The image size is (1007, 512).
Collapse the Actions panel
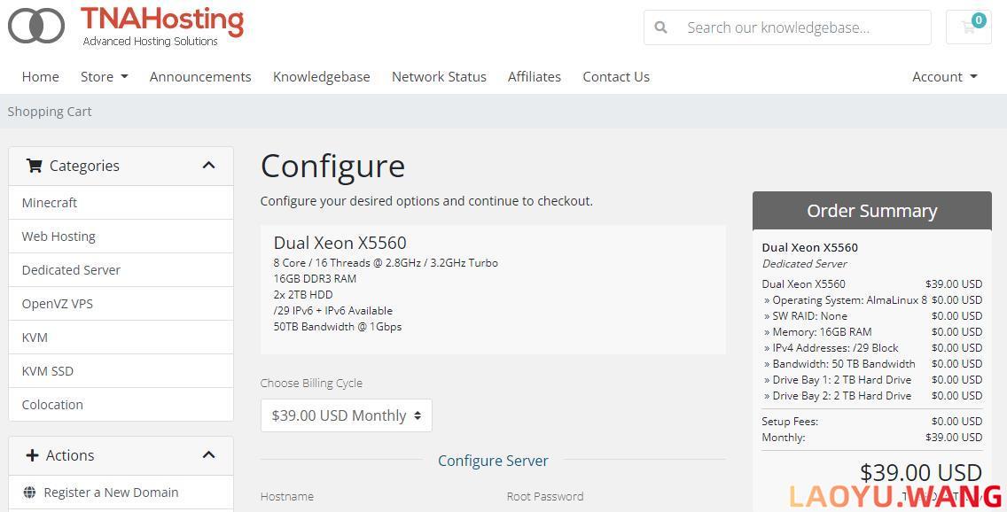pyautogui.click(x=208, y=455)
